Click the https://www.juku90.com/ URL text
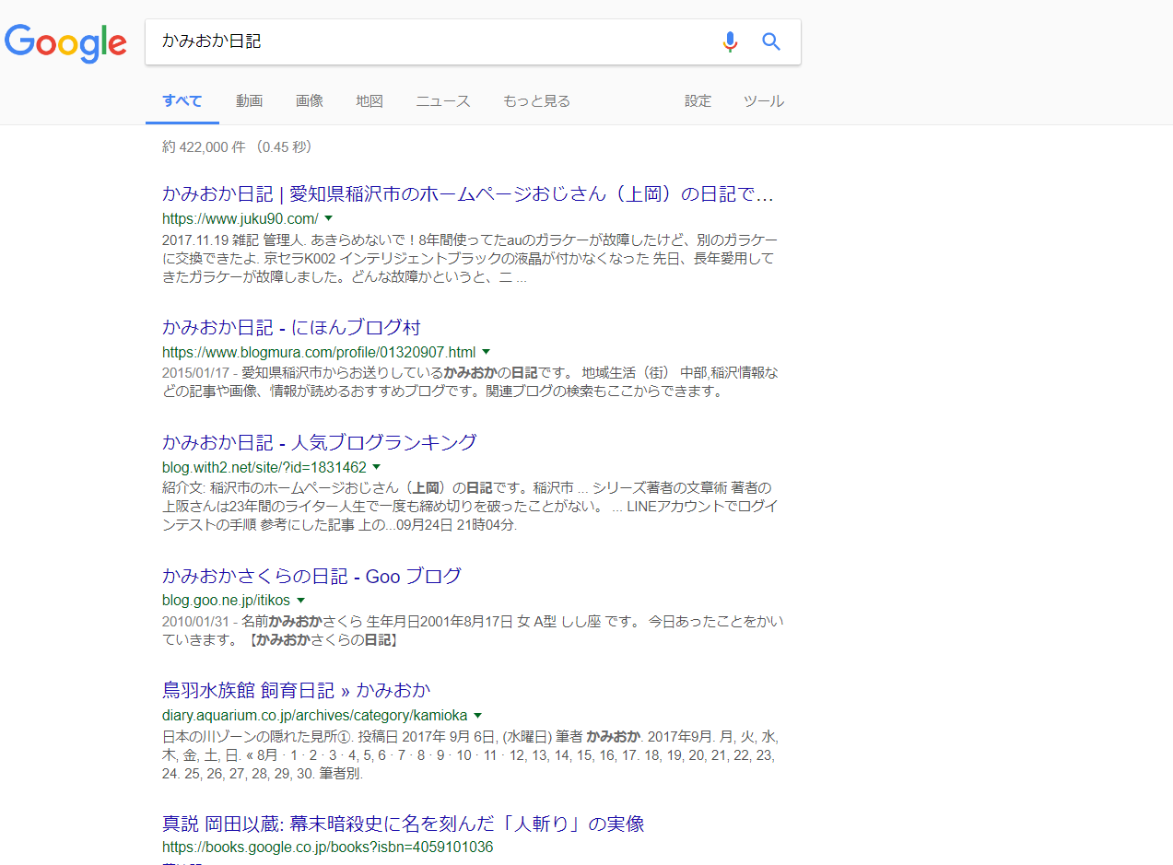1173x865 pixels. tap(240, 219)
